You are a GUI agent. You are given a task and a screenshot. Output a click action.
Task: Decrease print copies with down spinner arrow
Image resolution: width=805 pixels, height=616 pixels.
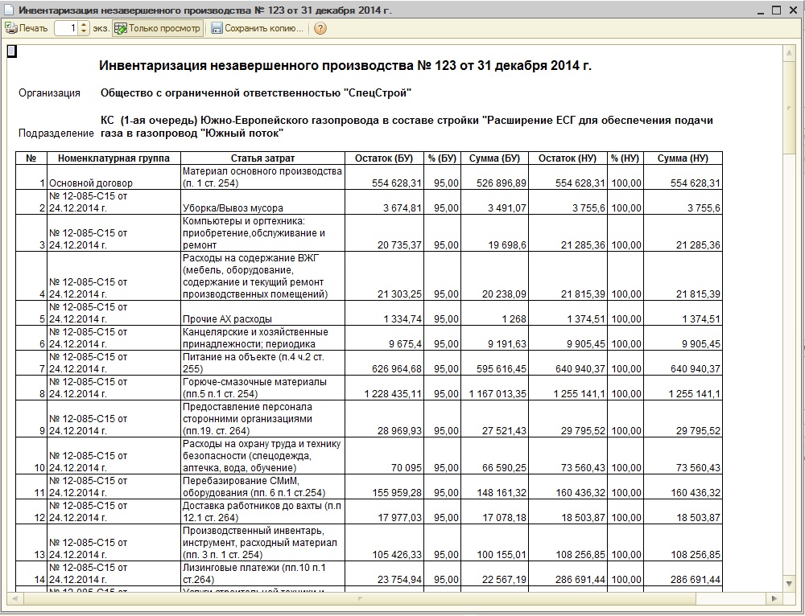pyautogui.click(x=85, y=32)
